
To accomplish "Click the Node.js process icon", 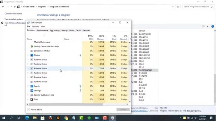I will pos(32,46).
